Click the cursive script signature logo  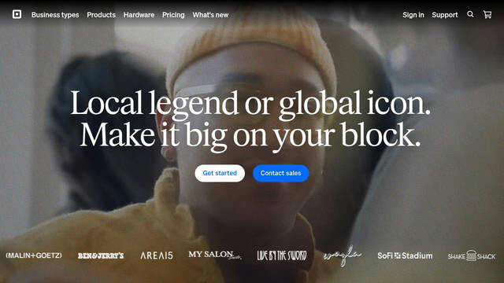tap(343, 255)
